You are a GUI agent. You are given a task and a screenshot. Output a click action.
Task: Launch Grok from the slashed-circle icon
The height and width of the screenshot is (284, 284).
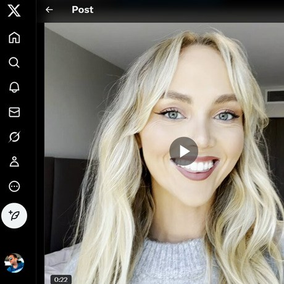pyautogui.click(x=14, y=137)
